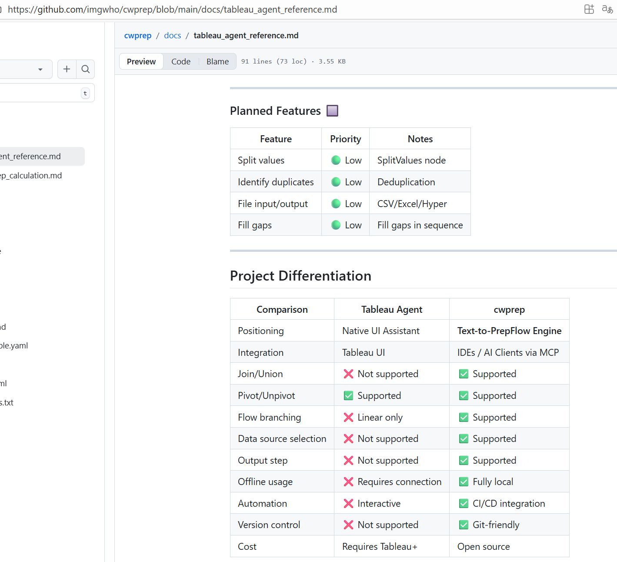Click Tableau Agent green check in Pivot/Unpivot row
617x562 pixels.
348,395
